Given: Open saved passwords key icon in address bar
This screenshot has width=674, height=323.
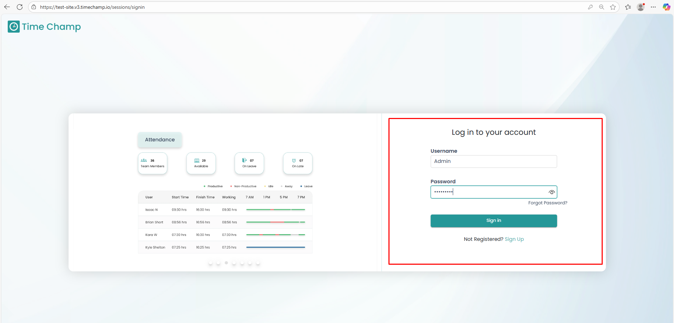Looking at the screenshot, I should pos(590,7).
